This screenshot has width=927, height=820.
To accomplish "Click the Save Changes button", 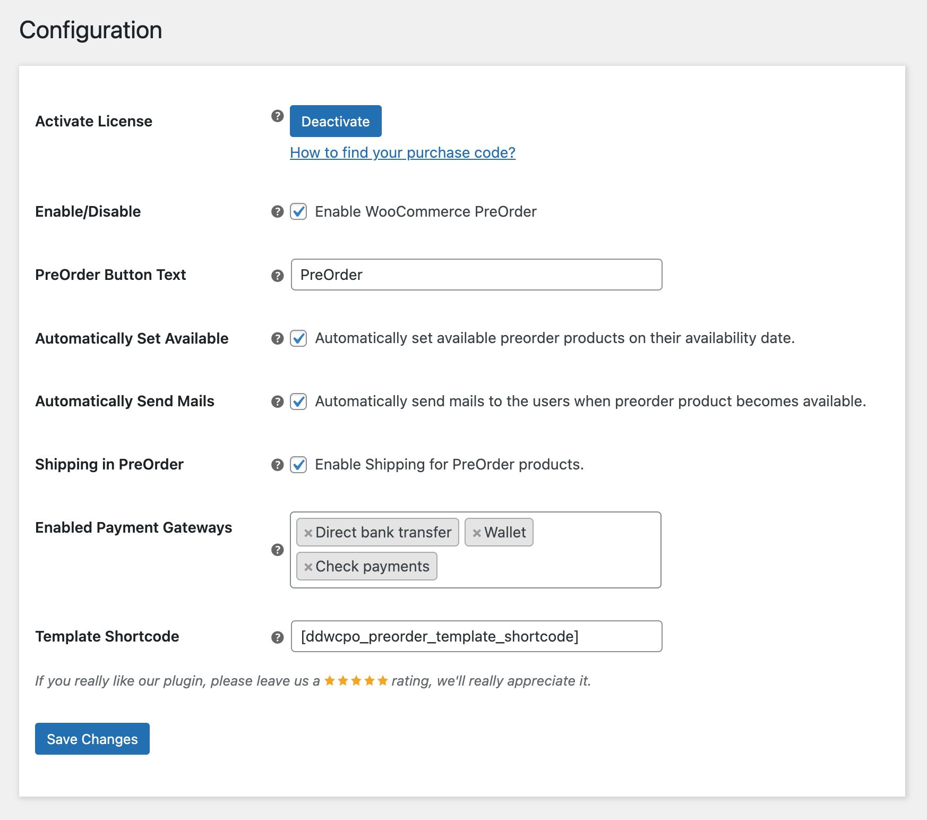I will (92, 739).
